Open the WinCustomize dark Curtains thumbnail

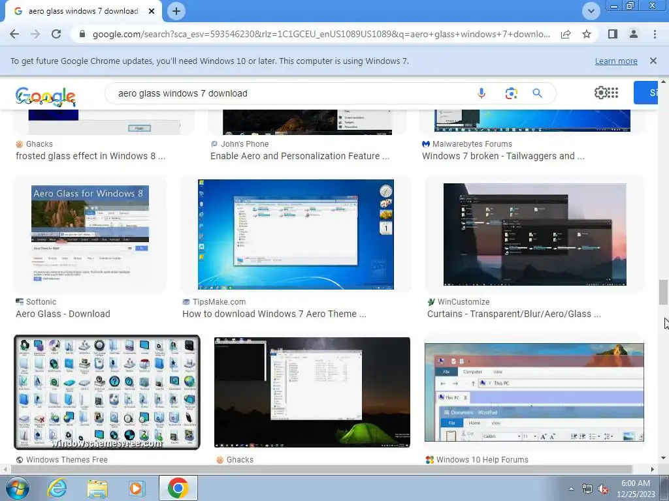tap(534, 234)
